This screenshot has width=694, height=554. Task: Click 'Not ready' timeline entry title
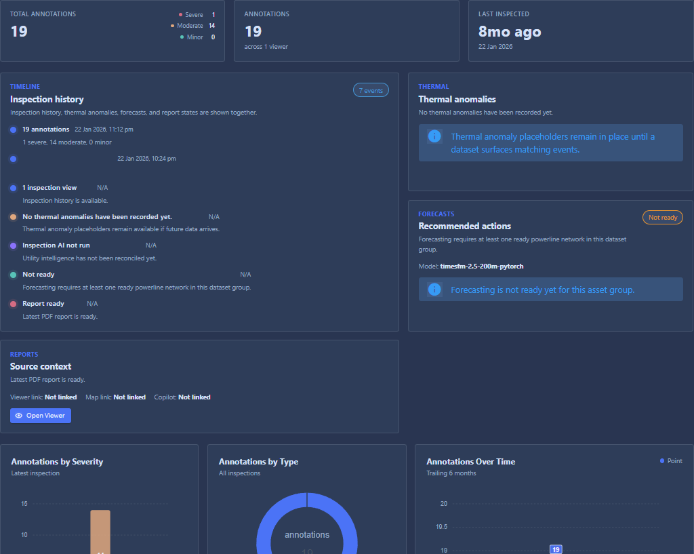tap(39, 275)
